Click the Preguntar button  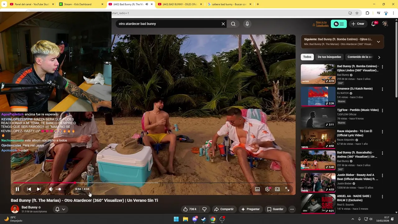pos(250,209)
